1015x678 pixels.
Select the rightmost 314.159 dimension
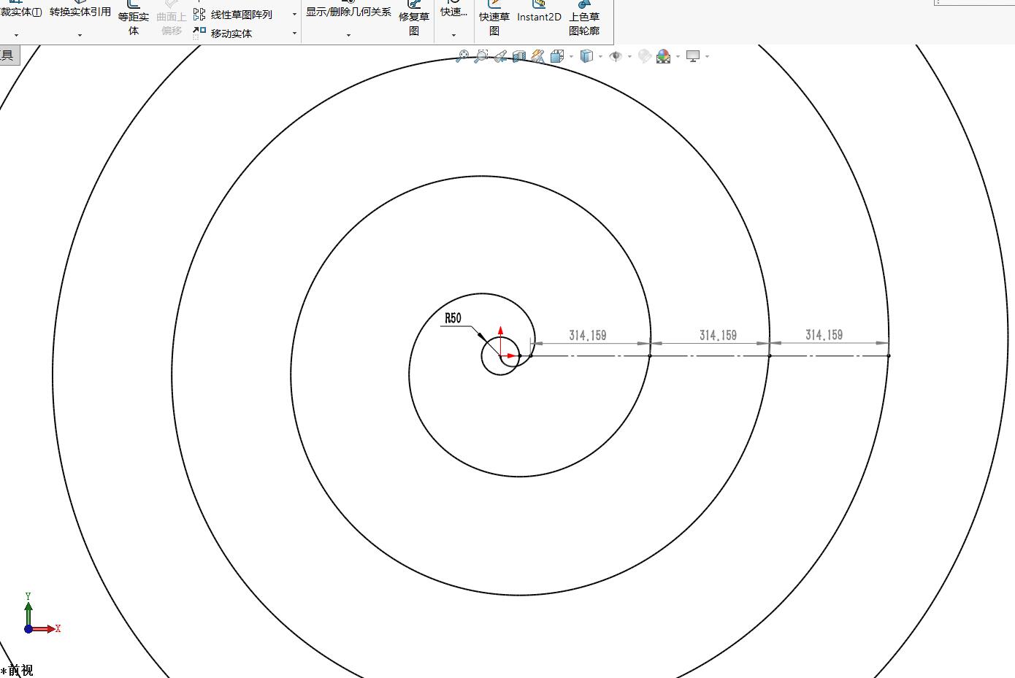824,334
